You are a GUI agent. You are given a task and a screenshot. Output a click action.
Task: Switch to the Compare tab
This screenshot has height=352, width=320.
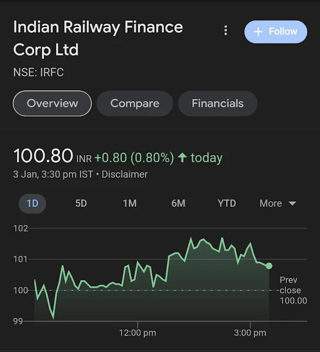(135, 103)
